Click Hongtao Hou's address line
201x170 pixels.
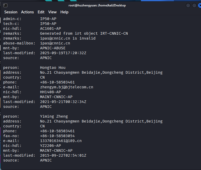click(x=101, y=72)
